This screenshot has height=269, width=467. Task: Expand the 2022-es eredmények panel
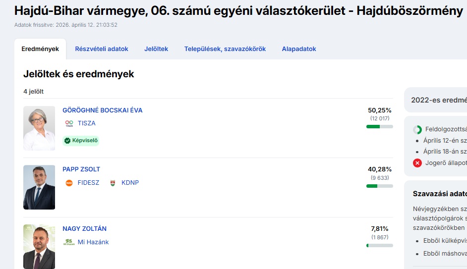[436, 100]
